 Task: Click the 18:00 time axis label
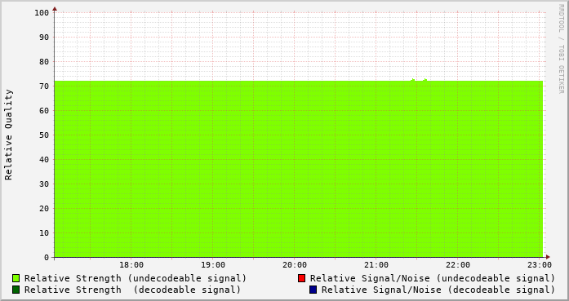[131, 265]
